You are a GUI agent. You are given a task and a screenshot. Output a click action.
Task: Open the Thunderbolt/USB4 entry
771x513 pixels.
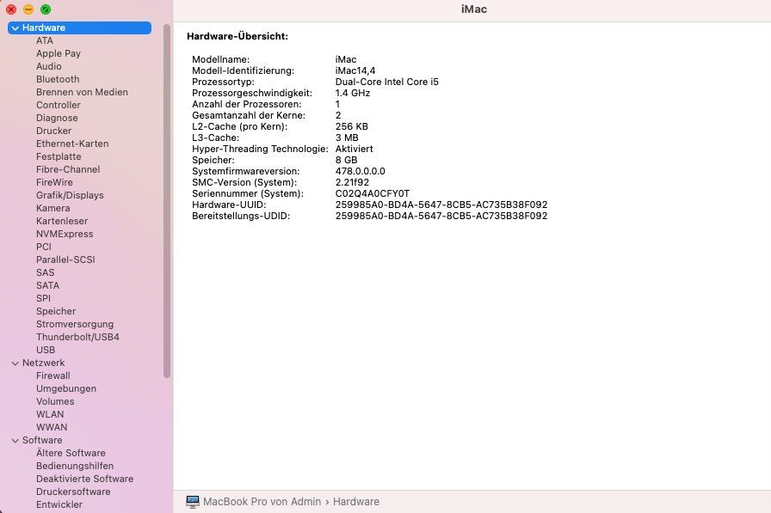coord(77,337)
